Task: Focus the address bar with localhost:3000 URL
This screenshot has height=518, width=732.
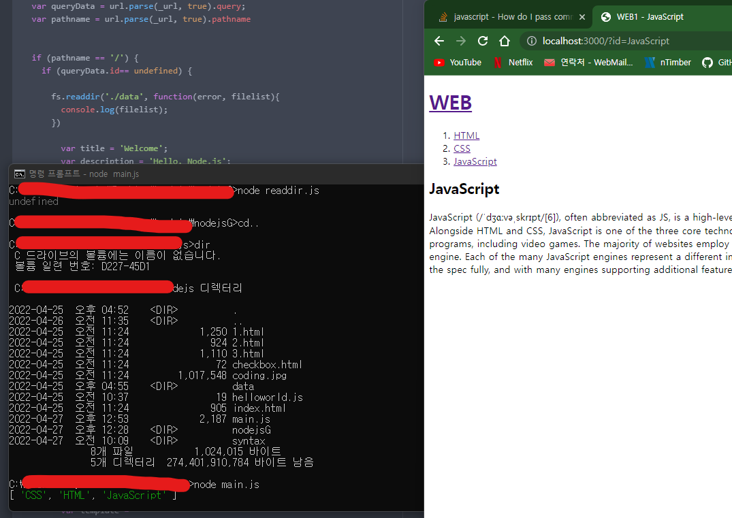Action: (x=626, y=41)
